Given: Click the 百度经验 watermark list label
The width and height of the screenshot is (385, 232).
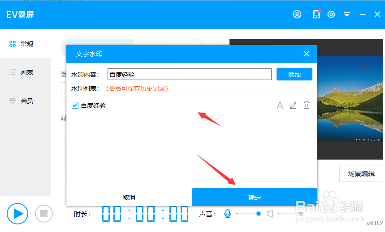Looking at the screenshot, I should [93, 105].
